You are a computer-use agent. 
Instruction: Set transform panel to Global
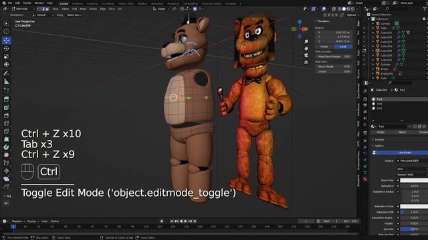(324, 47)
